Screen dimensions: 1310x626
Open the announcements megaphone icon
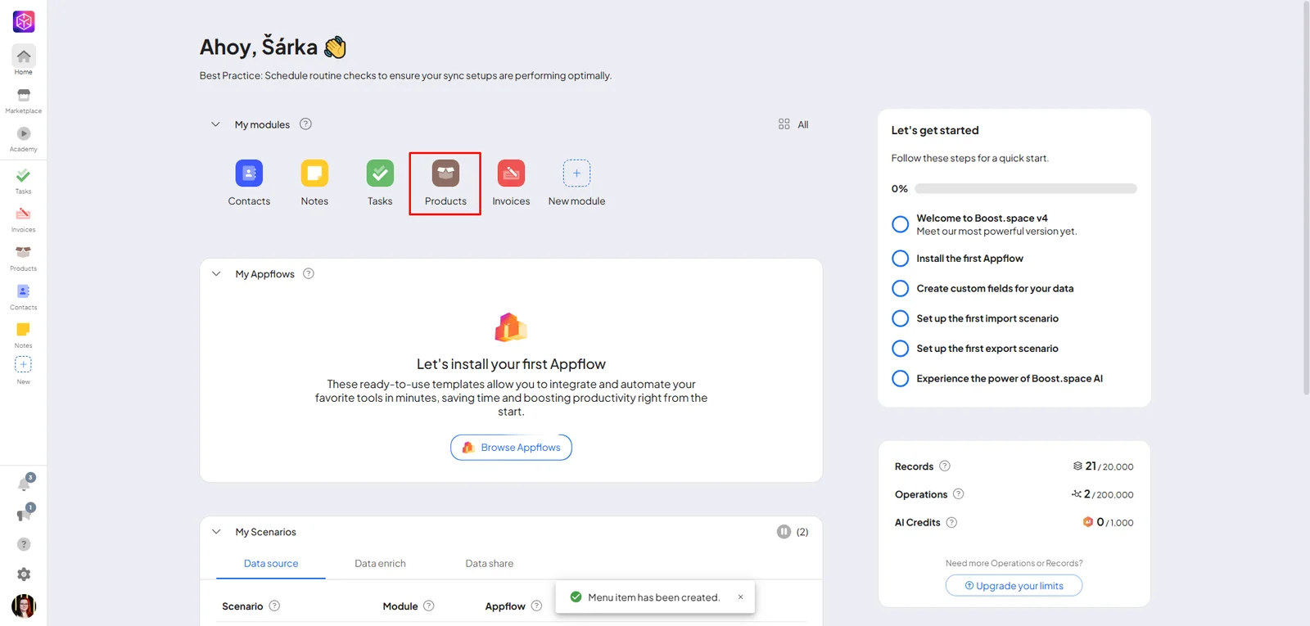click(25, 514)
